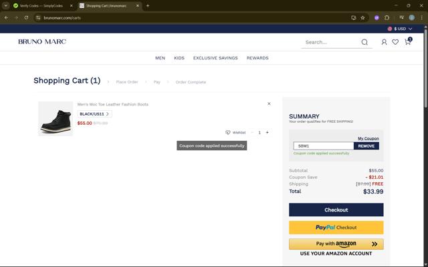Viewport: 428px width, 267px height.
Task: Click Pay with Amazon button
Action: pyautogui.click(x=336, y=244)
